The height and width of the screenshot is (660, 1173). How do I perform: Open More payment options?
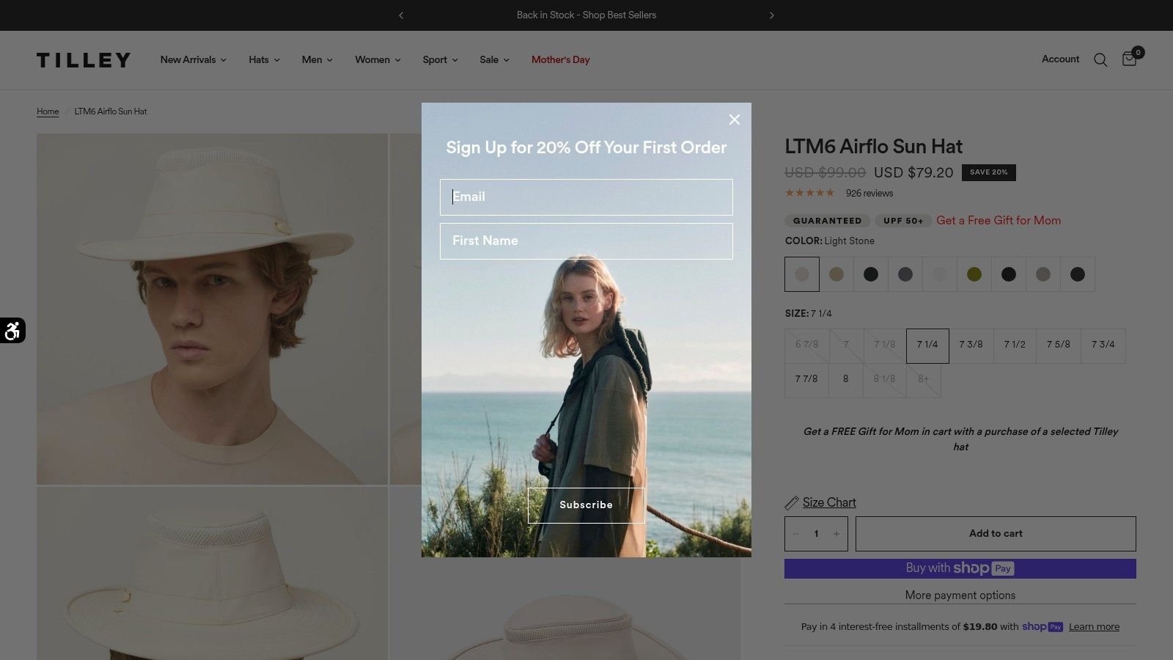[x=960, y=595]
